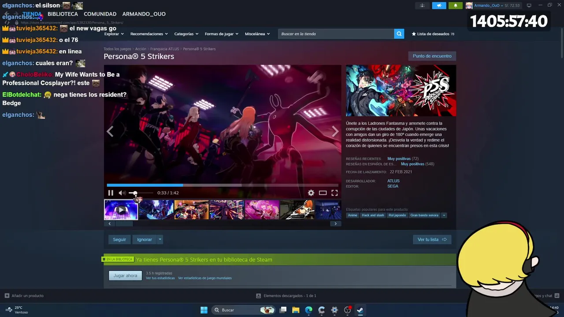Click the Persona 5 Strikers header image
564x317 pixels.
coord(401,91)
